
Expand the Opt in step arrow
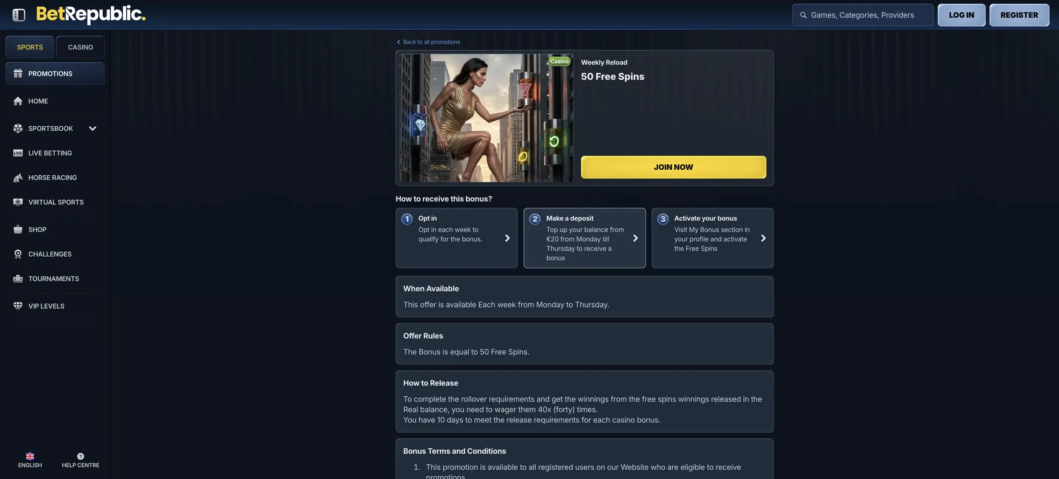pyautogui.click(x=507, y=238)
